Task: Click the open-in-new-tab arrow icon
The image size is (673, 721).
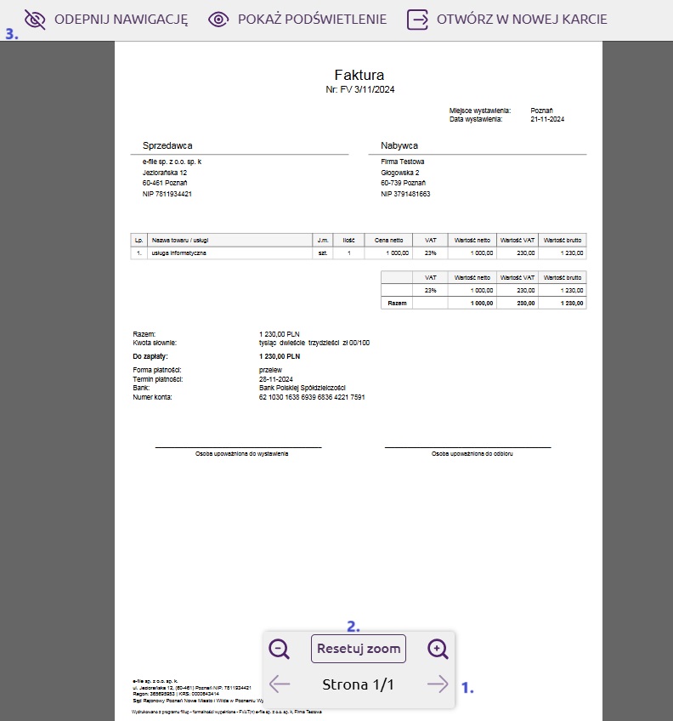Action: 417,20
